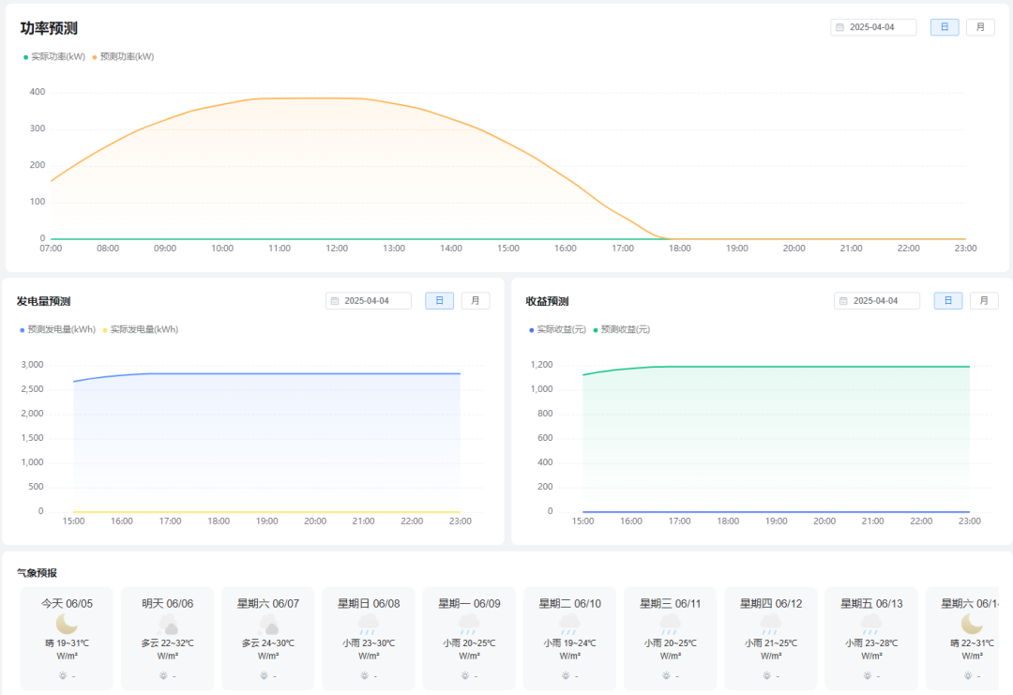Toggle 预测发电量(kWh) series visibility
The height and width of the screenshot is (695, 1013).
57,330
